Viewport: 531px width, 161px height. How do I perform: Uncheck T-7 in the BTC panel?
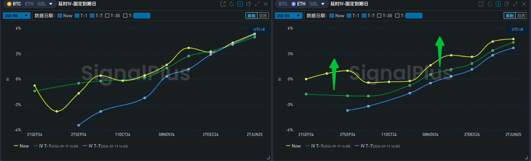pyautogui.click(x=92, y=16)
